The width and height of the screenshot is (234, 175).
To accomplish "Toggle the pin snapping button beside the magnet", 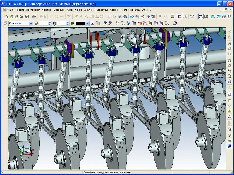I will pos(185,16).
